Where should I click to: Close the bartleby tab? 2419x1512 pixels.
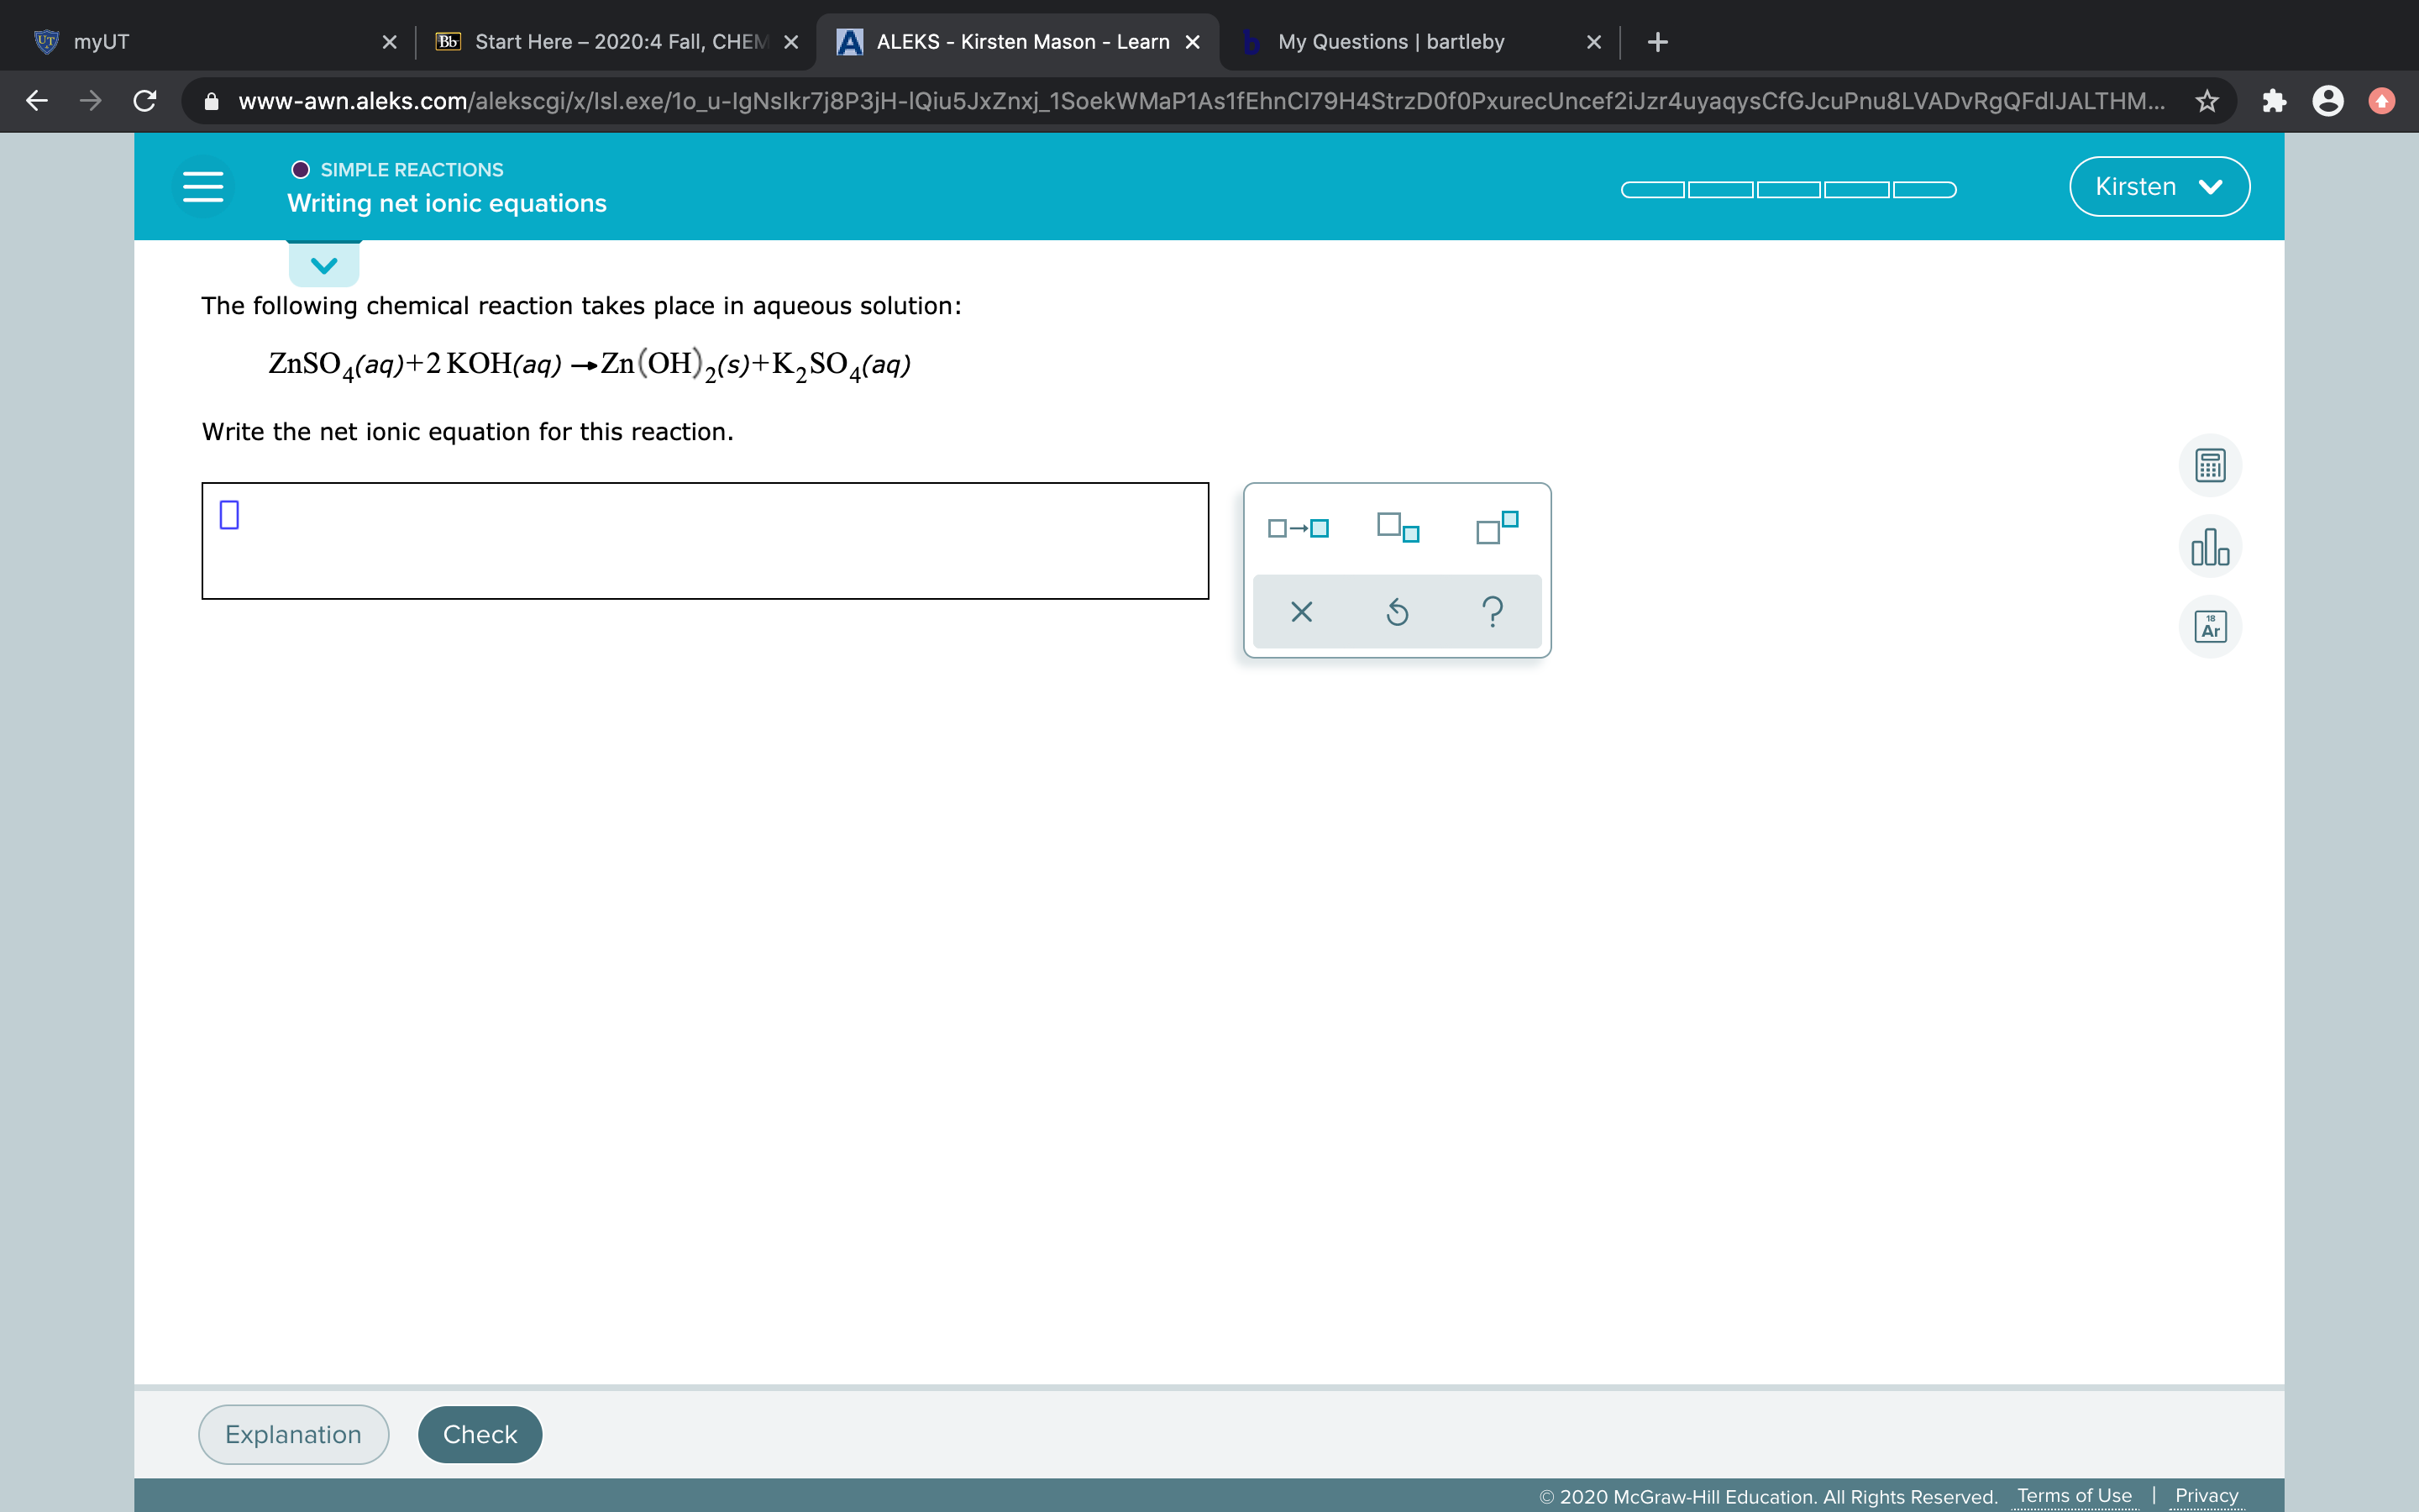1594,42
